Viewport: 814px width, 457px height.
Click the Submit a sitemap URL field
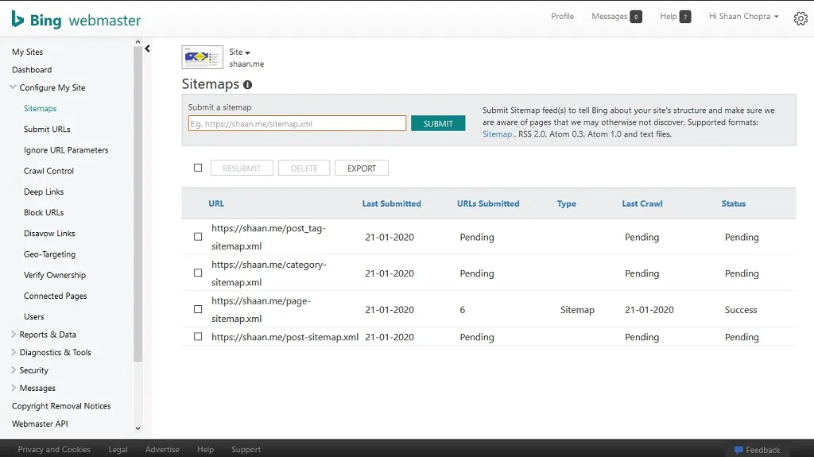click(297, 124)
